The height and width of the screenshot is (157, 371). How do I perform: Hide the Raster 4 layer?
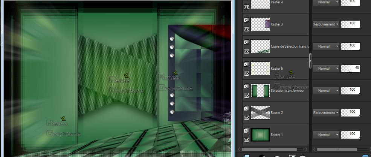pyautogui.click(x=246, y=7)
